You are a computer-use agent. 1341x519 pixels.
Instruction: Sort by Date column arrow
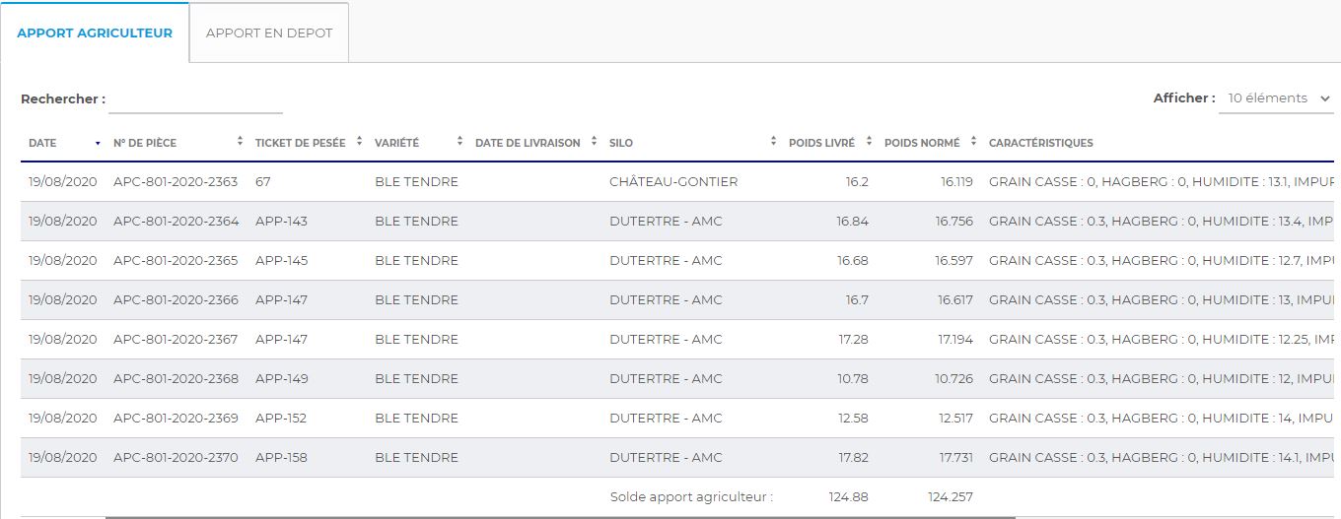click(x=98, y=144)
